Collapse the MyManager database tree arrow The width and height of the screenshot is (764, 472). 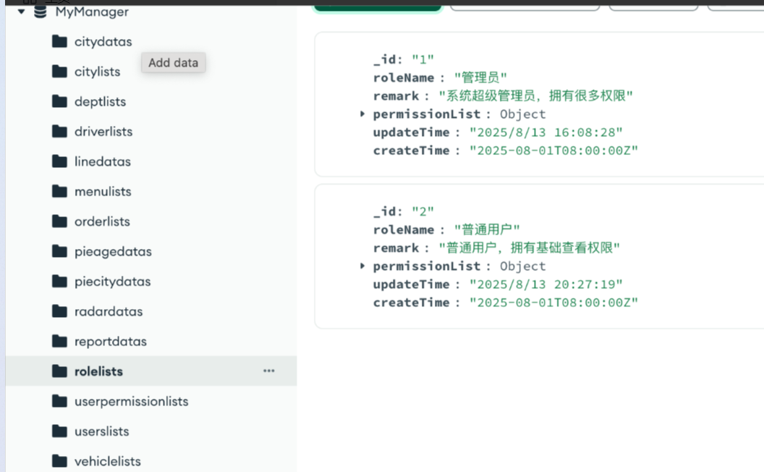22,12
